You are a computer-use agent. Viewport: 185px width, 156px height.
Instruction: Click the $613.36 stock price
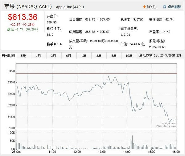coord(23,17)
